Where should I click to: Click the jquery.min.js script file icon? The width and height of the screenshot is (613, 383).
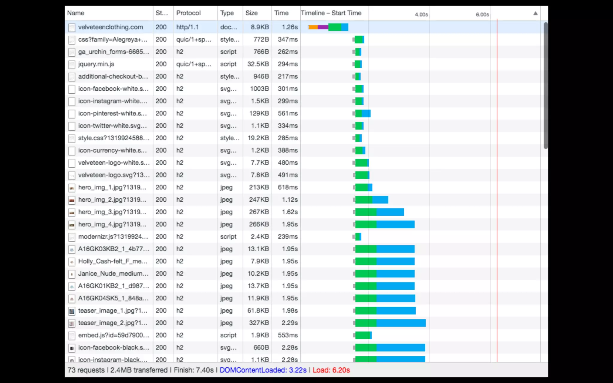[72, 64]
